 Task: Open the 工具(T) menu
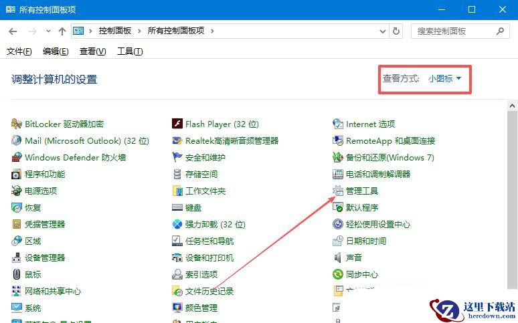130,51
